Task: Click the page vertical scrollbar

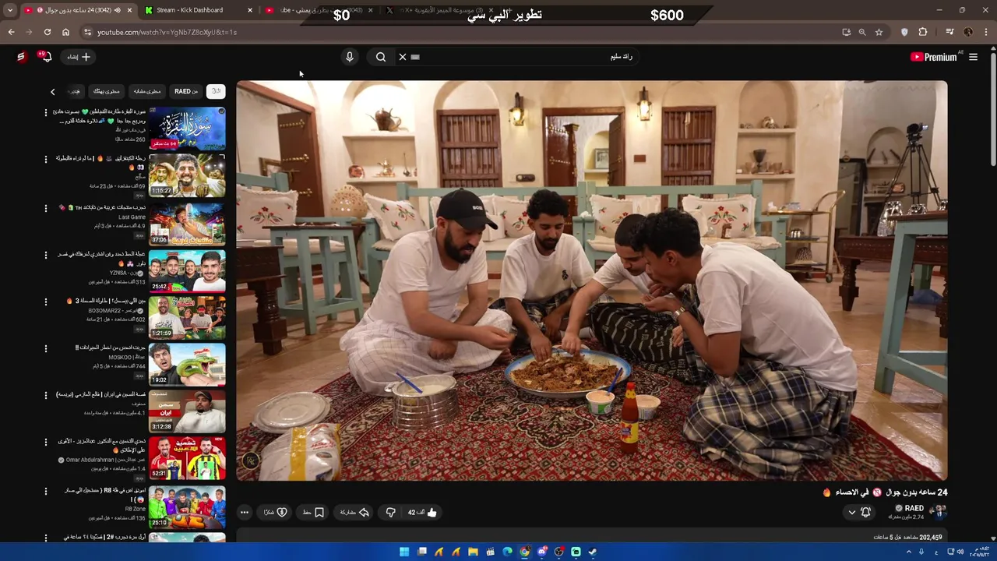Action: (993, 109)
